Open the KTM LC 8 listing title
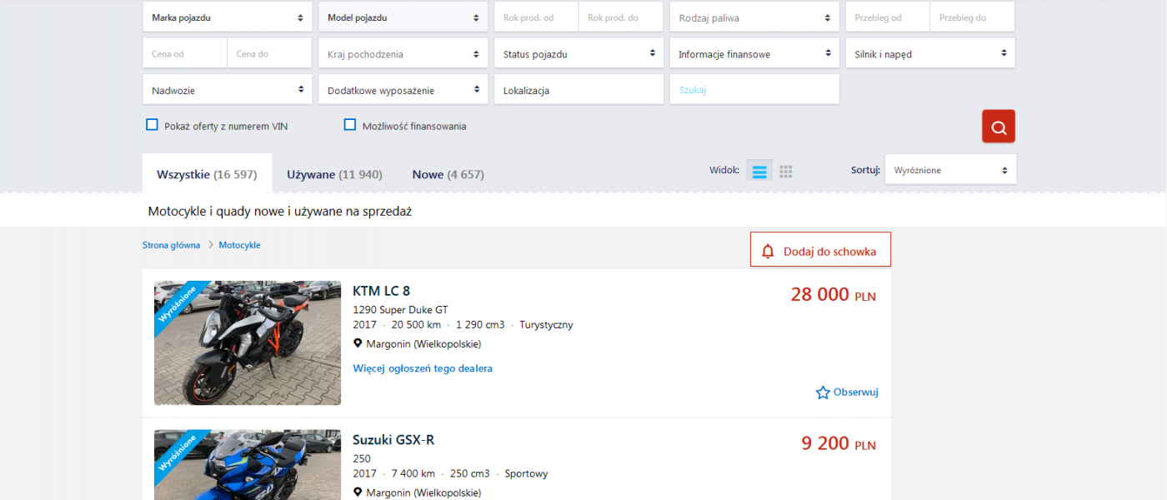This screenshot has height=500, width=1167. pos(381,291)
